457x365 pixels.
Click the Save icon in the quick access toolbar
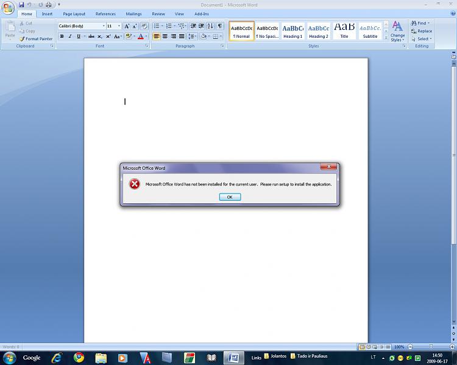(21, 5)
